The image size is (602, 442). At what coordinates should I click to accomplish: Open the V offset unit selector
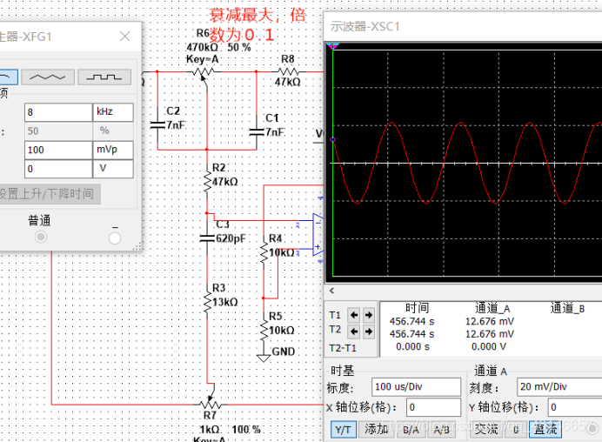click(113, 169)
